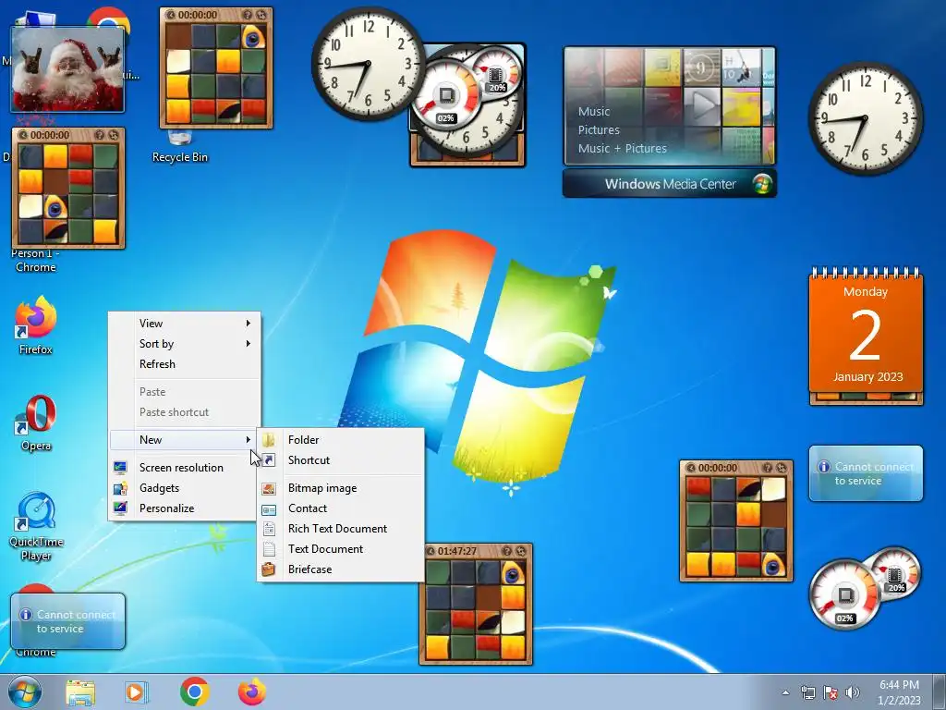
Task: Click the Personalize menu item icon
Action: (120, 508)
